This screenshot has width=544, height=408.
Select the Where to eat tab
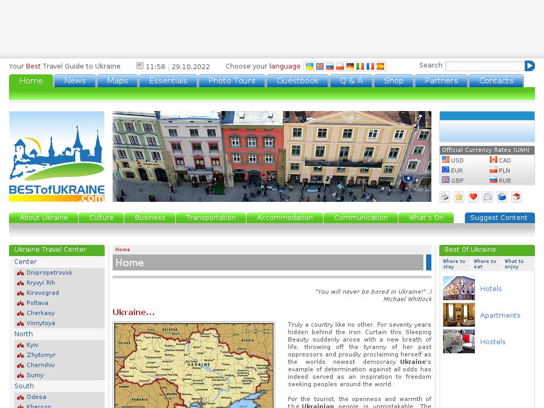486,264
